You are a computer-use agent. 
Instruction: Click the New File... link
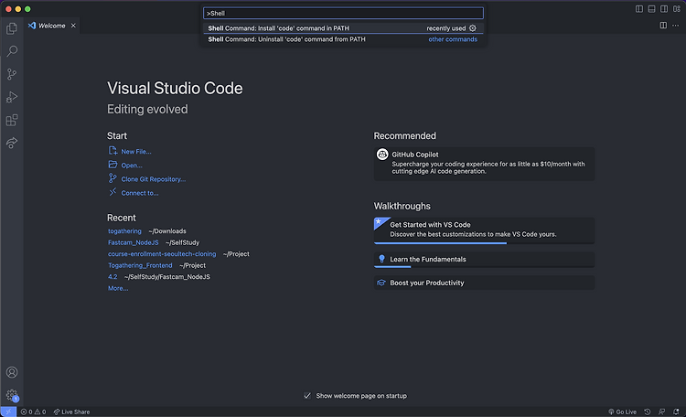pyautogui.click(x=136, y=152)
